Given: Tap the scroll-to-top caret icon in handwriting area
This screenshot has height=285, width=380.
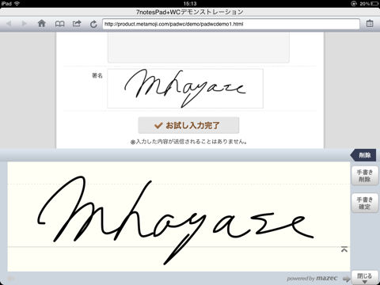Looking at the screenshot, I should point(344,249).
